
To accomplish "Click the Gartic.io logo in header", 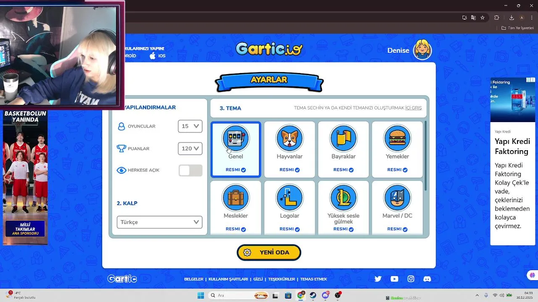I will pos(269,49).
